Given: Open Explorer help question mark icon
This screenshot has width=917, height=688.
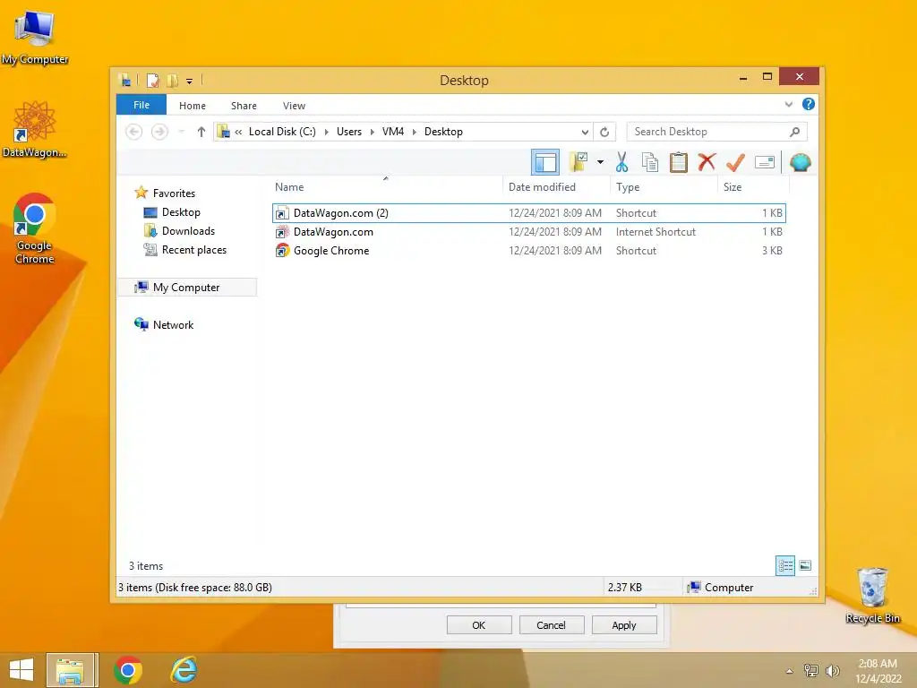Looking at the screenshot, I should click(x=809, y=104).
